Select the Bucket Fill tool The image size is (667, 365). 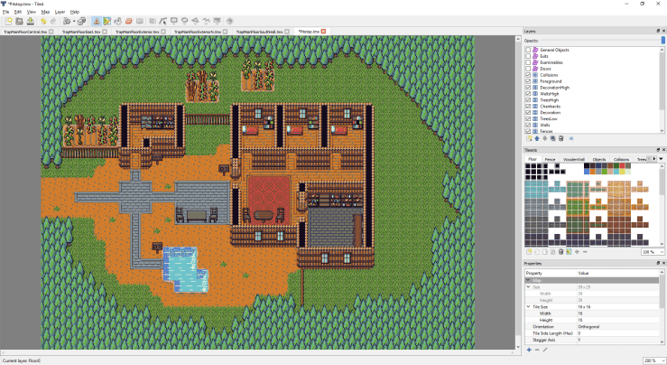118,20
